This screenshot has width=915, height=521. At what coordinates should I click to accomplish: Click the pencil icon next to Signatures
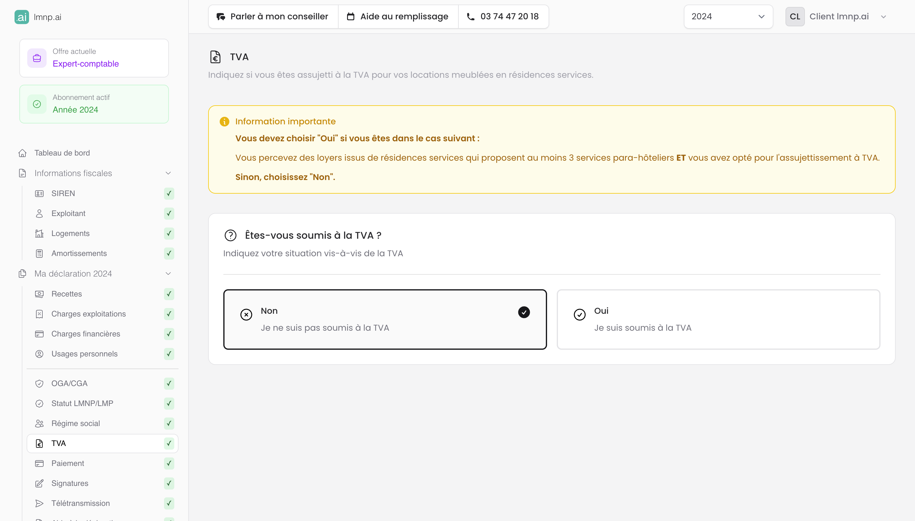coord(39,483)
